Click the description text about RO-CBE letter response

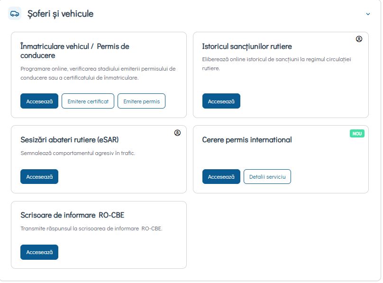(x=91, y=228)
